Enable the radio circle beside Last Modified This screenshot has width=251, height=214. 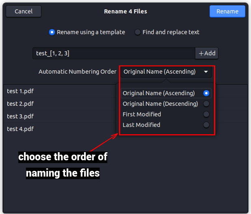206,125
